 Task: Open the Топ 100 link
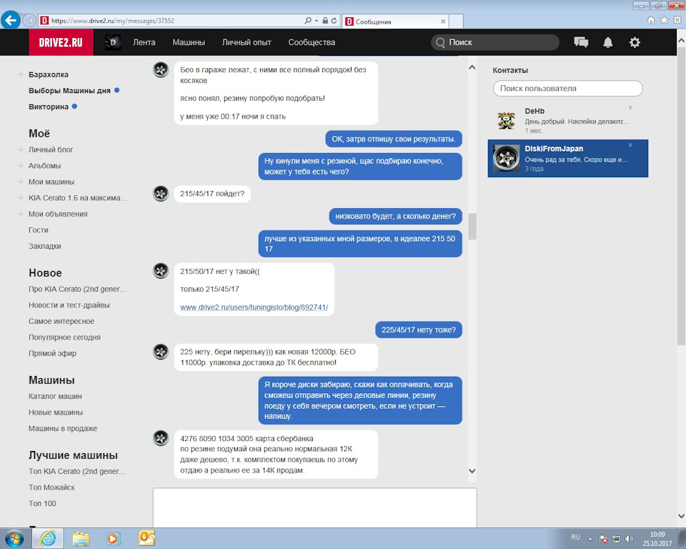tap(42, 503)
